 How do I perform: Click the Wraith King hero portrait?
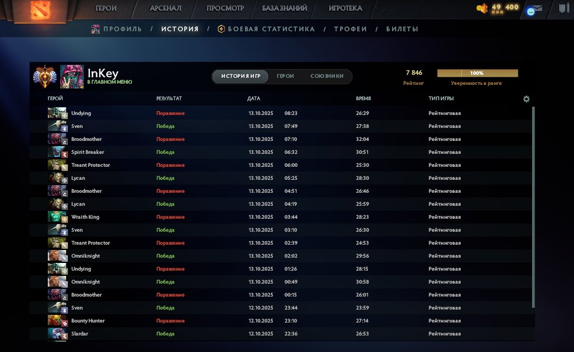(x=58, y=217)
